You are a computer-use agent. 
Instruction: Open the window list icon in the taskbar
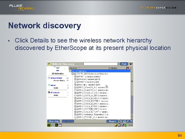tap(60, 125)
